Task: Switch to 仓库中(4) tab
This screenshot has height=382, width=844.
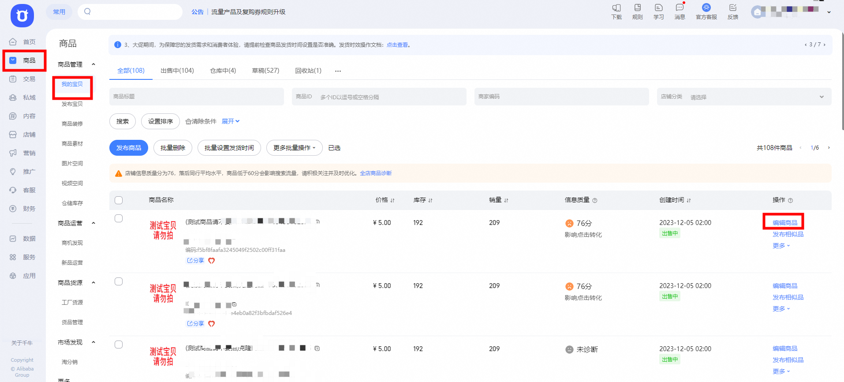Action: (x=223, y=71)
